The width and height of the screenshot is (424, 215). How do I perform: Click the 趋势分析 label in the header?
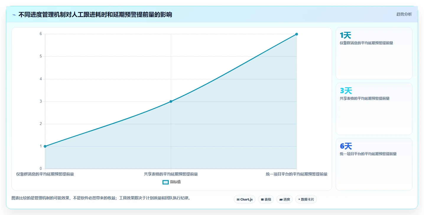[x=404, y=14]
